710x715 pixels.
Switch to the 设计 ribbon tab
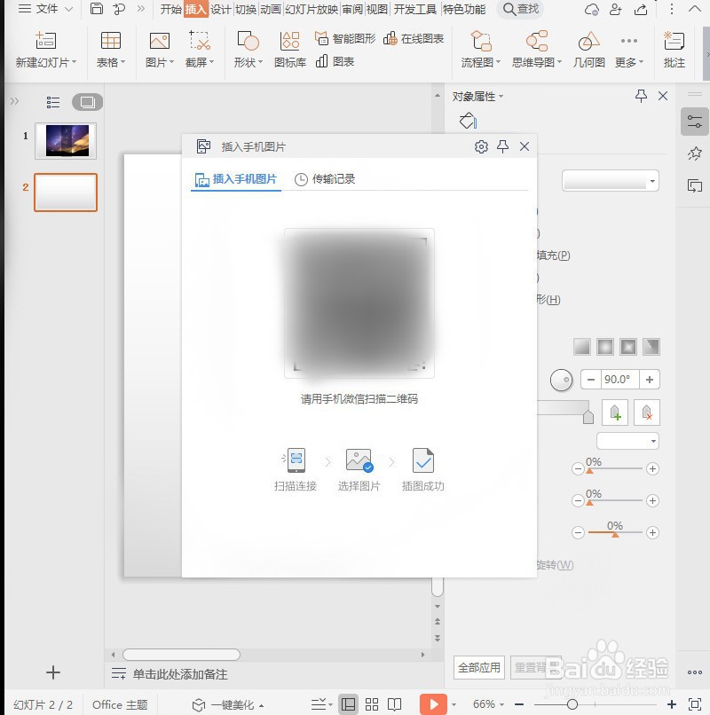pyautogui.click(x=221, y=9)
